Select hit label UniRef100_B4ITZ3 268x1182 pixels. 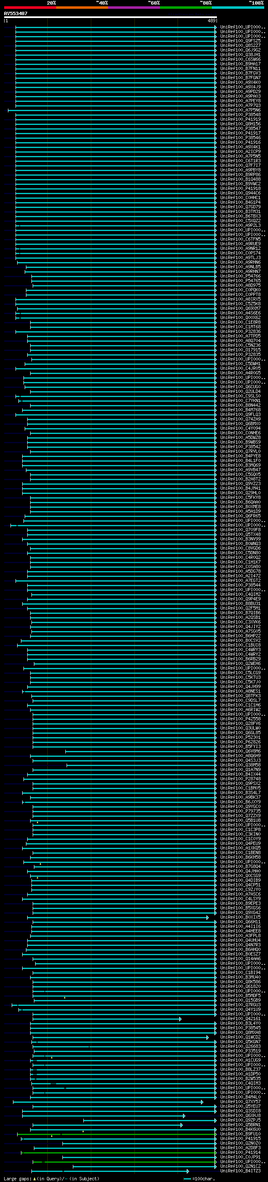coord(240,1171)
